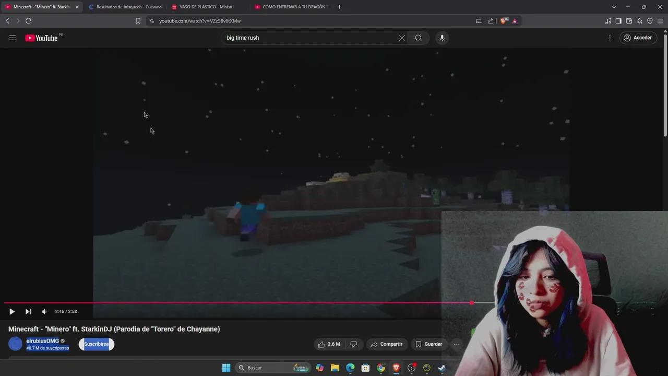
Task: Open Microsoft Store from the taskbar
Action: (x=366, y=368)
